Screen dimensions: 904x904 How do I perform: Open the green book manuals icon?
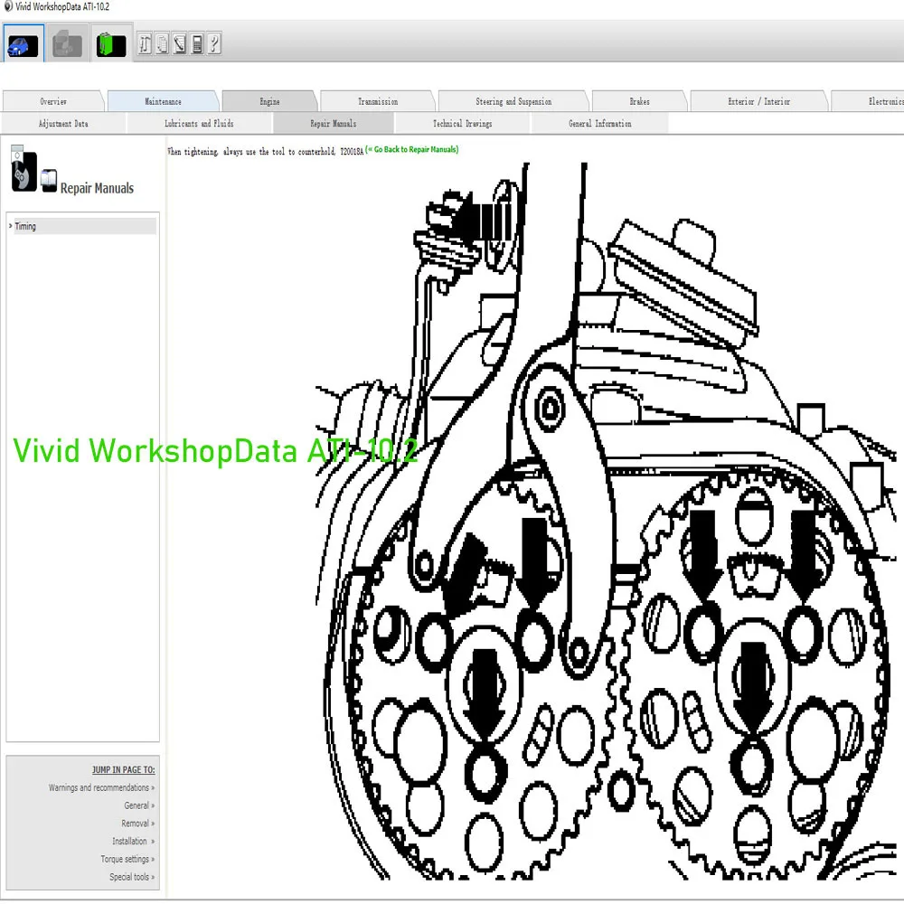[x=110, y=44]
